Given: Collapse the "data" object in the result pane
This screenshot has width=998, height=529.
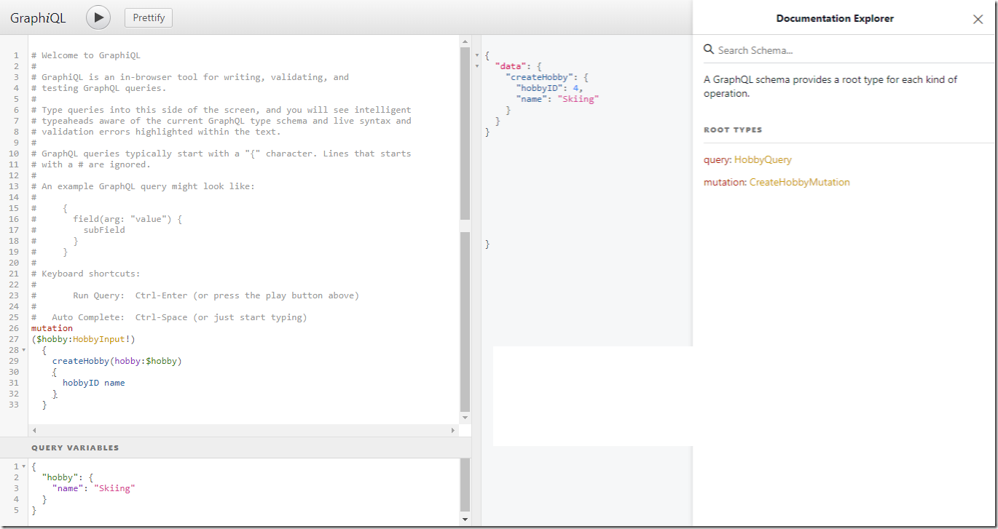Looking at the screenshot, I should [x=477, y=66].
